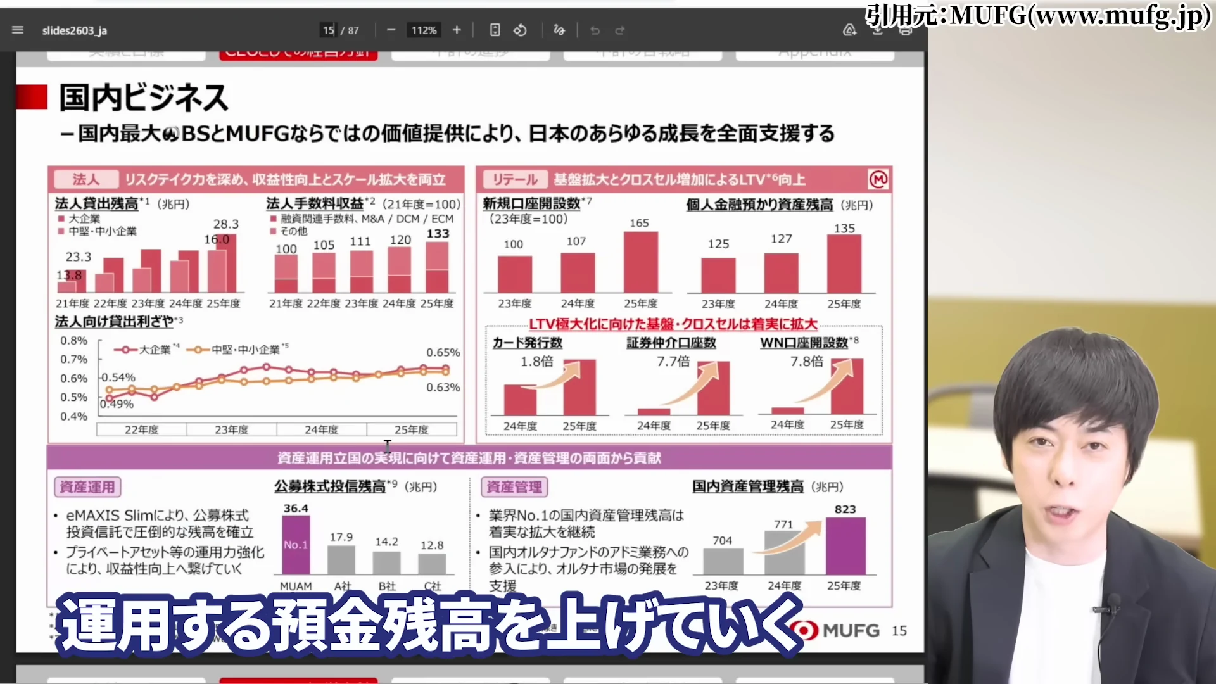Click the 法人向け貸出利ざや chart title
Viewport: 1216px width, 684px height.
coord(114,322)
